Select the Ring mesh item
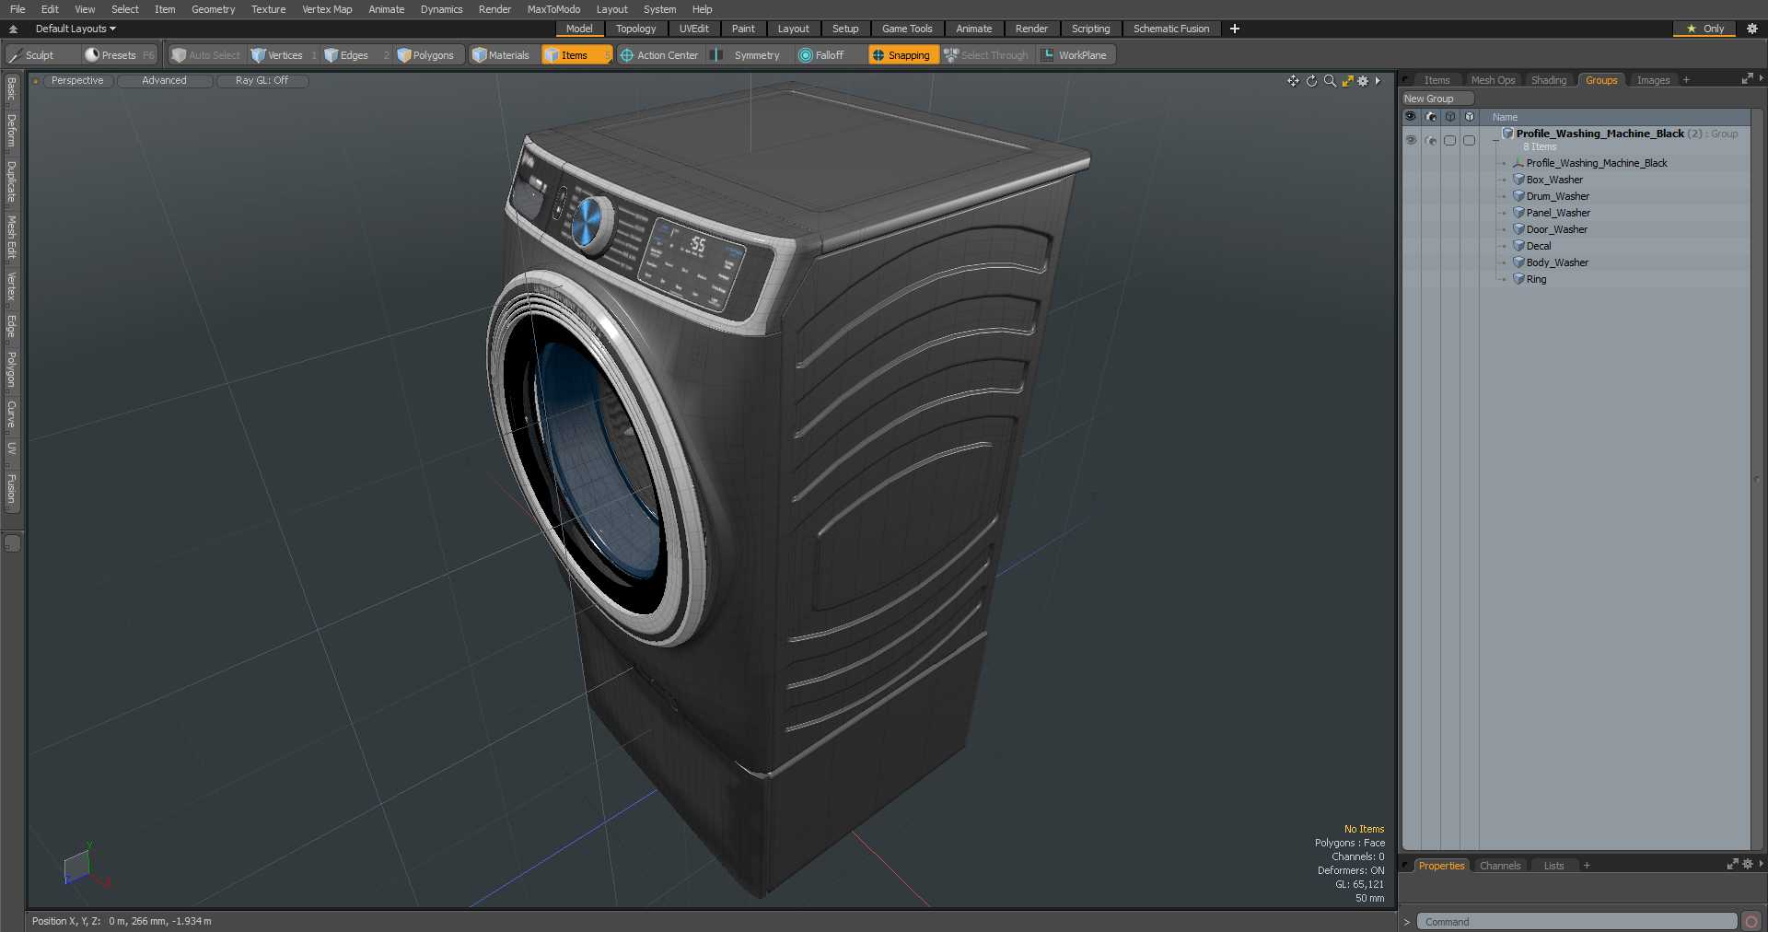 (1536, 279)
